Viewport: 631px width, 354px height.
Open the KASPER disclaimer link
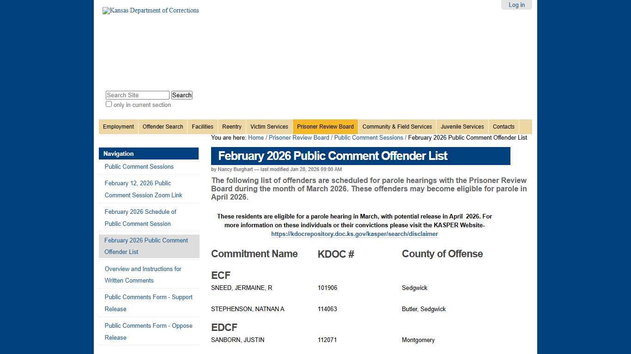(x=354, y=234)
